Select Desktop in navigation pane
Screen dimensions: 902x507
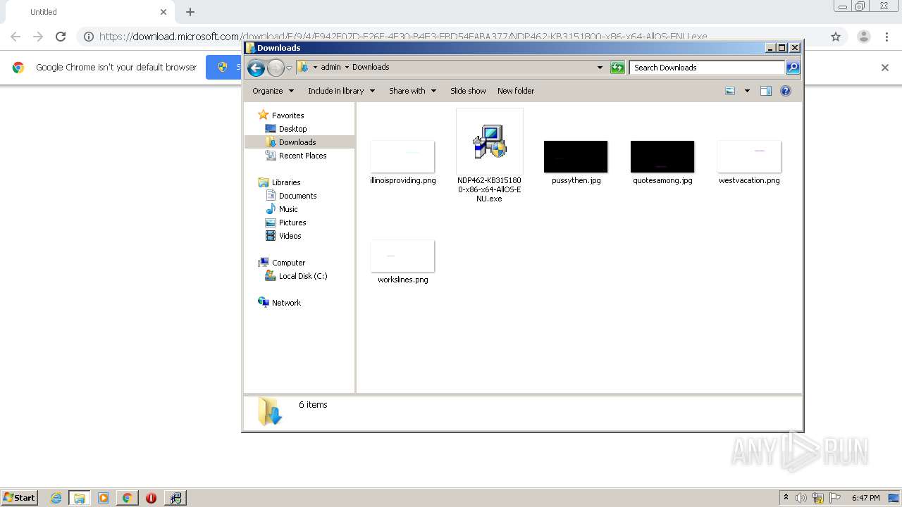pyautogui.click(x=292, y=129)
